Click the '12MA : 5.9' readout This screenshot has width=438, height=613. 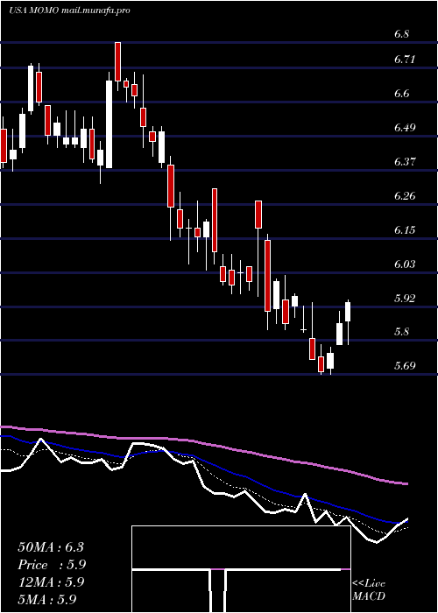51,582
